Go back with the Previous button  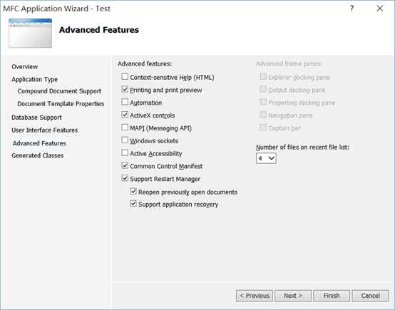[x=255, y=296]
